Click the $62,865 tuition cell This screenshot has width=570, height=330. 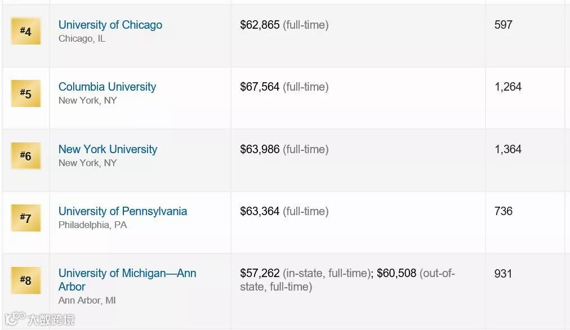[260, 25]
